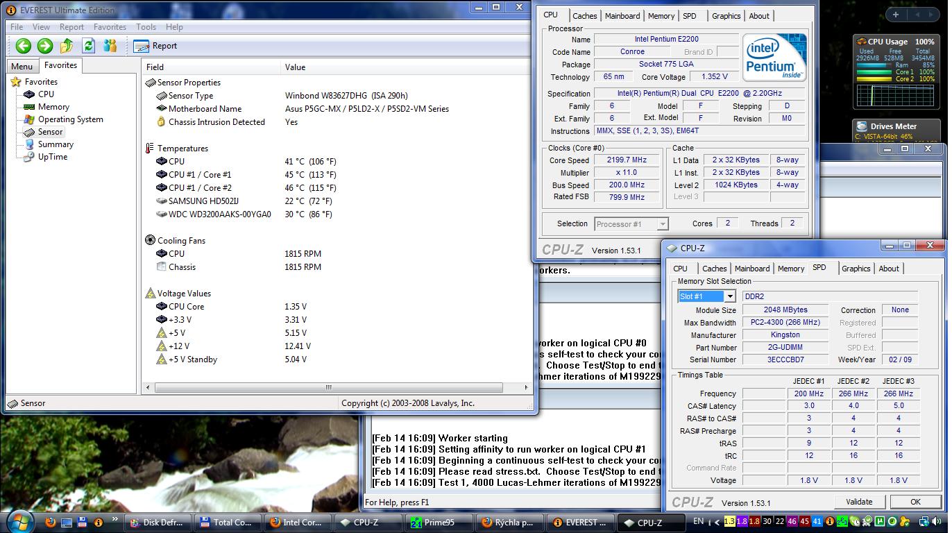Click the Core Speed 2199.7 MHz value
Viewport: 952px width, 533px height.
pos(627,160)
